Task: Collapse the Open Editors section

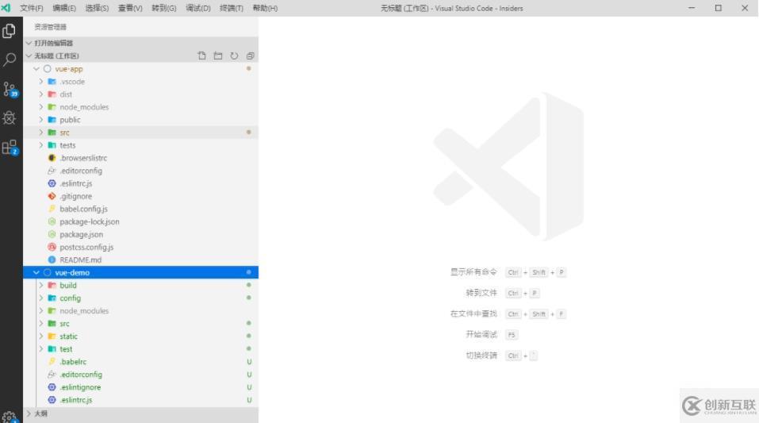Action: click(29, 43)
